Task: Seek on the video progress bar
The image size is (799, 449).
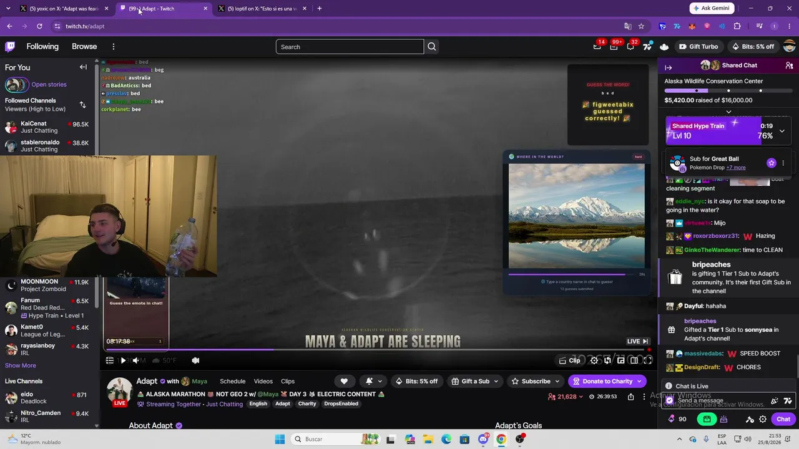Action: pos(375,349)
